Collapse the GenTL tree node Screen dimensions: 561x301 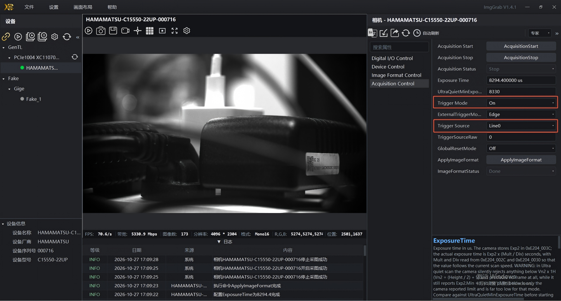(4, 47)
